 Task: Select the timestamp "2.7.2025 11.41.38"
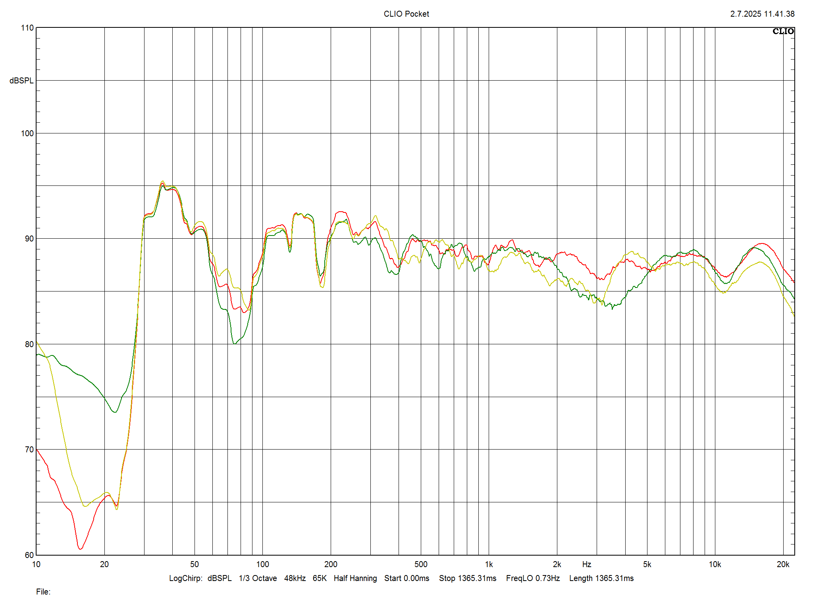[x=762, y=14]
